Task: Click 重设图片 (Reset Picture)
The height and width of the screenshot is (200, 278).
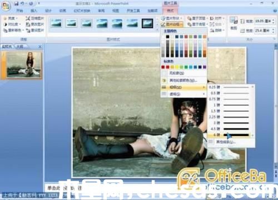Action: point(35,30)
